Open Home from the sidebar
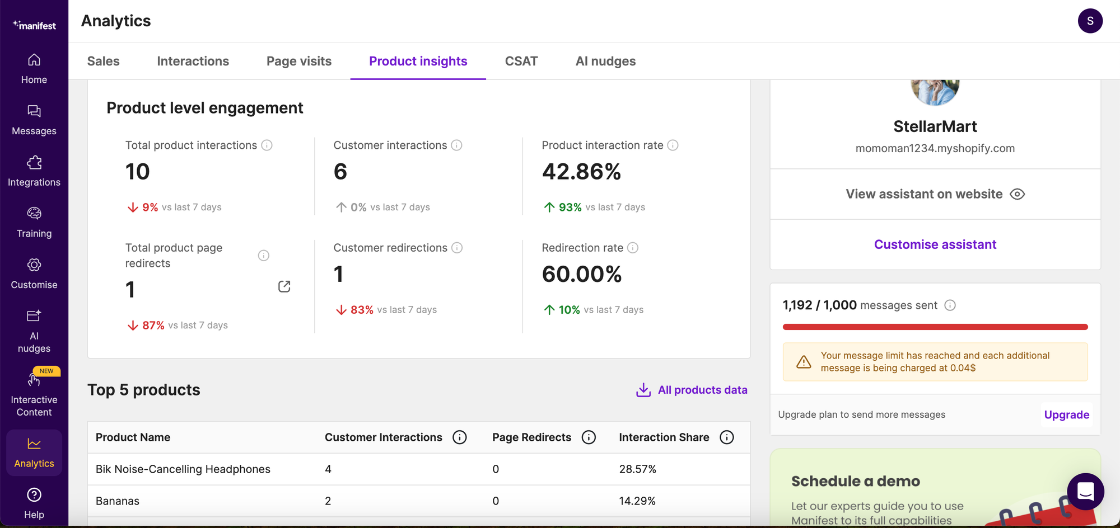Viewport: 1120px width, 528px height. [x=34, y=68]
